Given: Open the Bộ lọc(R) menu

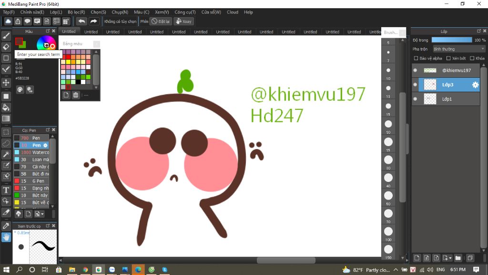Looking at the screenshot, I should (76, 12).
